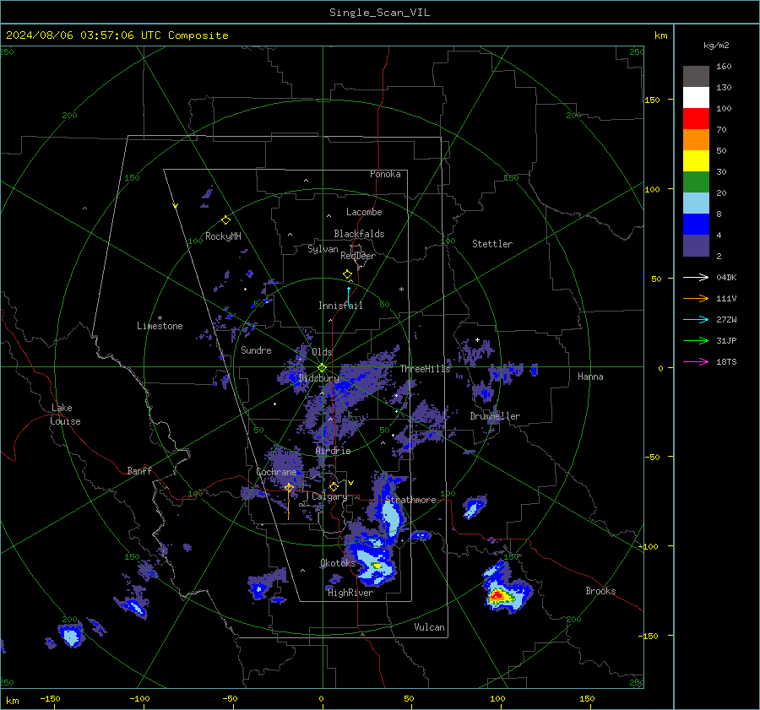Click the Lacombe label
The height and width of the screenshot is (710, 760).
click(364, 212)
